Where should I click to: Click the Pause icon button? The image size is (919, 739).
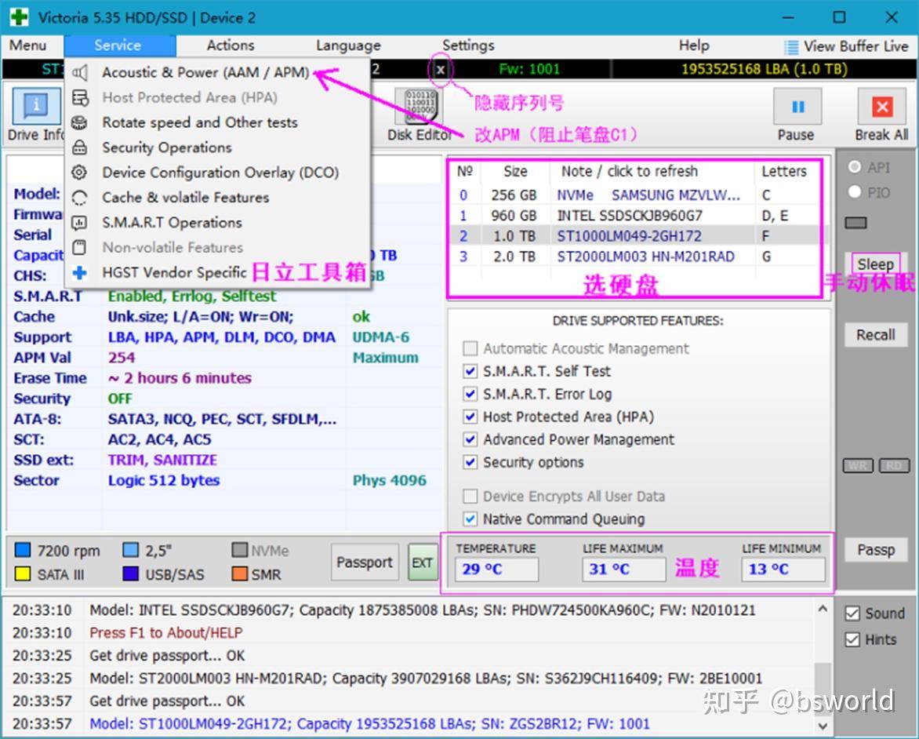click(x=797, y=107)
